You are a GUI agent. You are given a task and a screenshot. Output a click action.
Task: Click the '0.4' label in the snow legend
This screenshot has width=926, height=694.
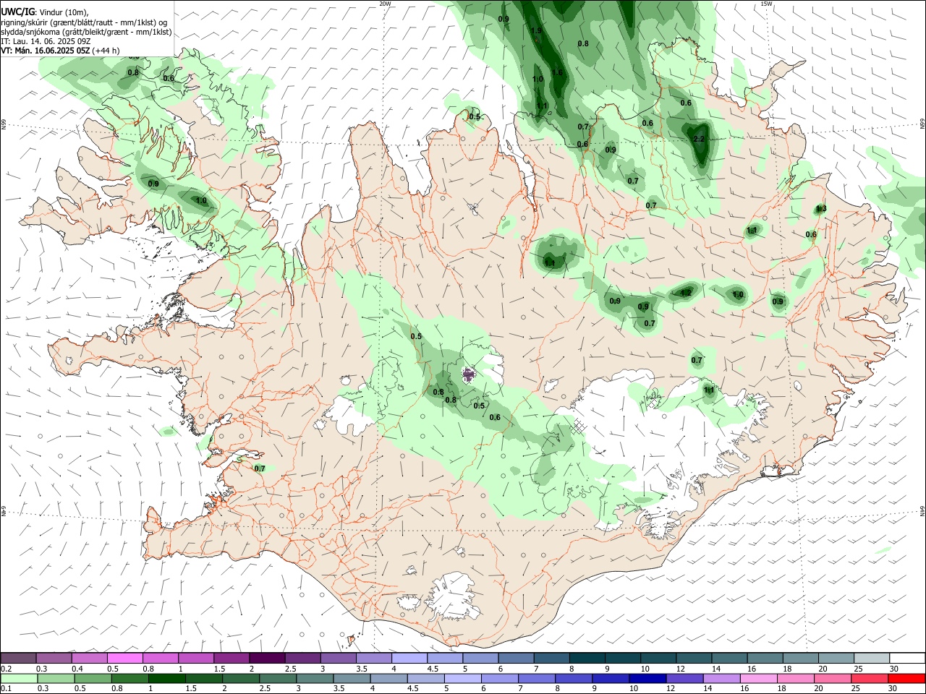tap(77, 669)
